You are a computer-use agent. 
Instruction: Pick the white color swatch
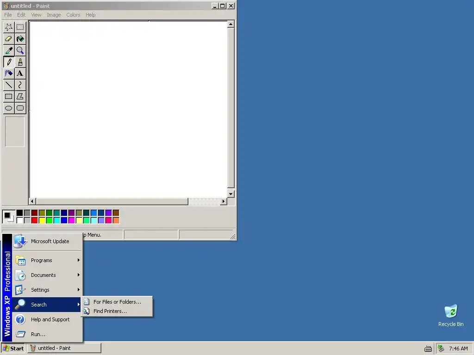pyautogui.click(x=19, y=220)
